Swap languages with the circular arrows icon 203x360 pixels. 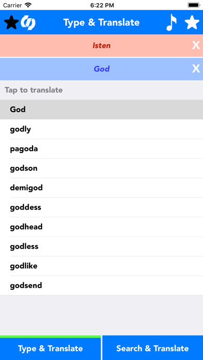(28, 23)
